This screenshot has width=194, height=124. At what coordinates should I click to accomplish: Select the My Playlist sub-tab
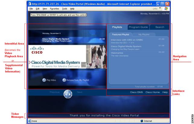click(x=144, y=34)
